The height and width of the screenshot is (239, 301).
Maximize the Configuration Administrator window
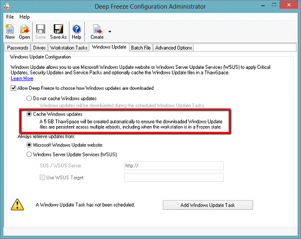(x=274, y=5)
